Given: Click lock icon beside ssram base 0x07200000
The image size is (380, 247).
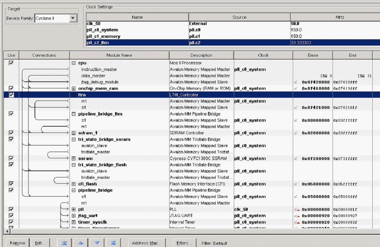Looking at the screenshot, I should point(296,159).
